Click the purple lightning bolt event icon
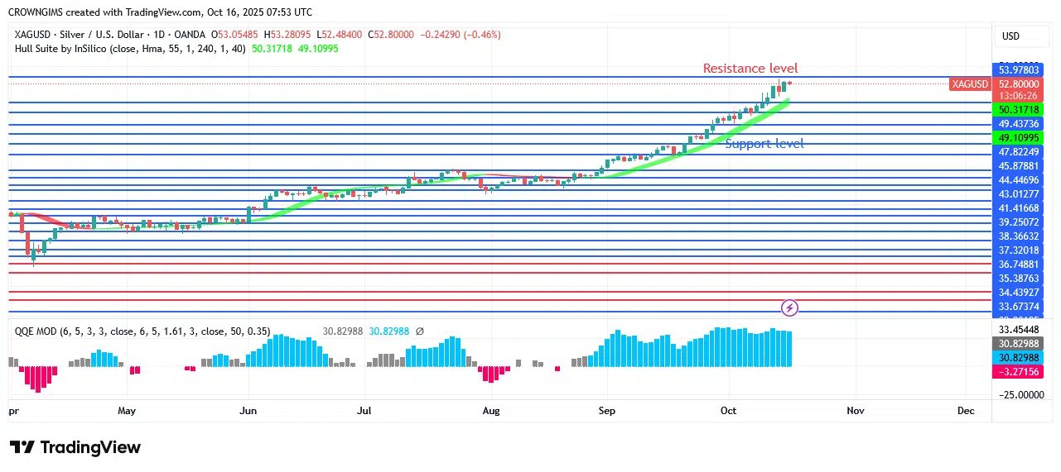The width and height of the screenshot is (1061, 472). 789,308
